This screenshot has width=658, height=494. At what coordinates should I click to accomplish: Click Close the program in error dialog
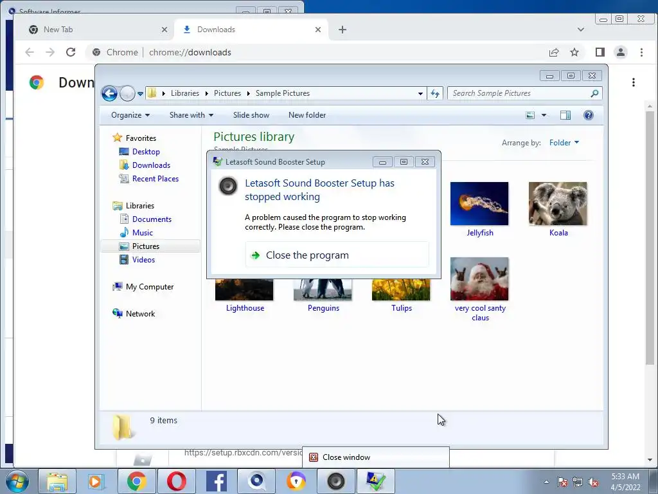pyautogui.click(x=337, y=255)
